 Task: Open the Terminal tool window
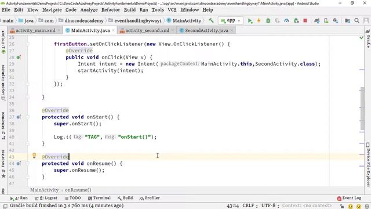point(99,198)
